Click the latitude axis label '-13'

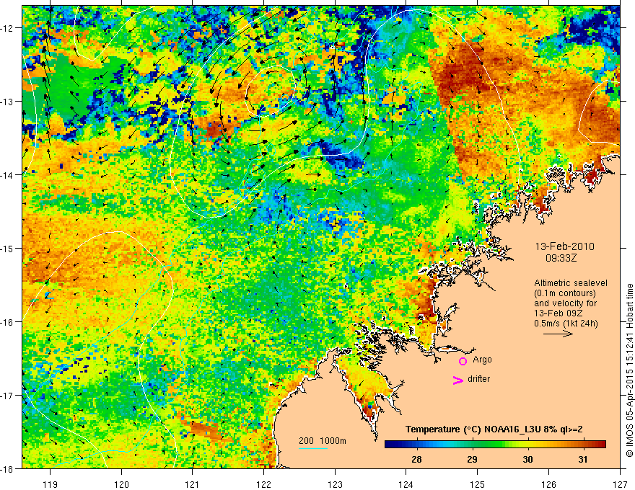click(x=8, y=102)
